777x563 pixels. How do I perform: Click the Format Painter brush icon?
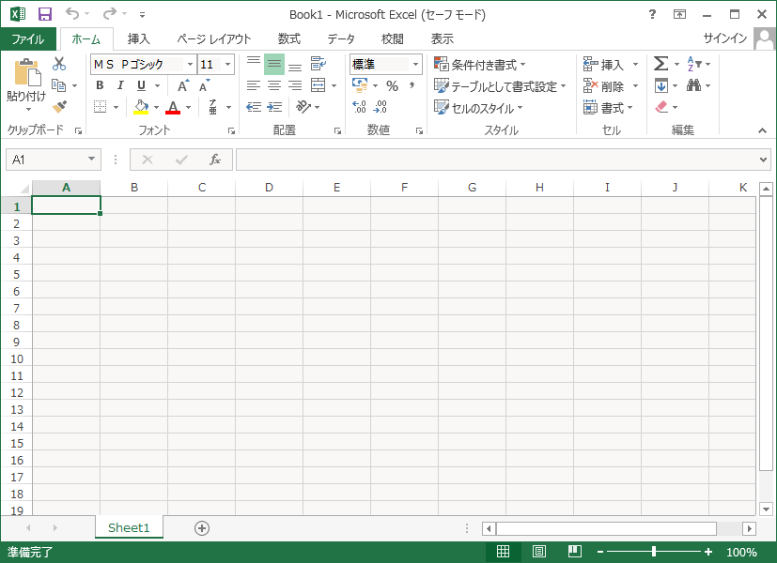click(x=59, y=107)
